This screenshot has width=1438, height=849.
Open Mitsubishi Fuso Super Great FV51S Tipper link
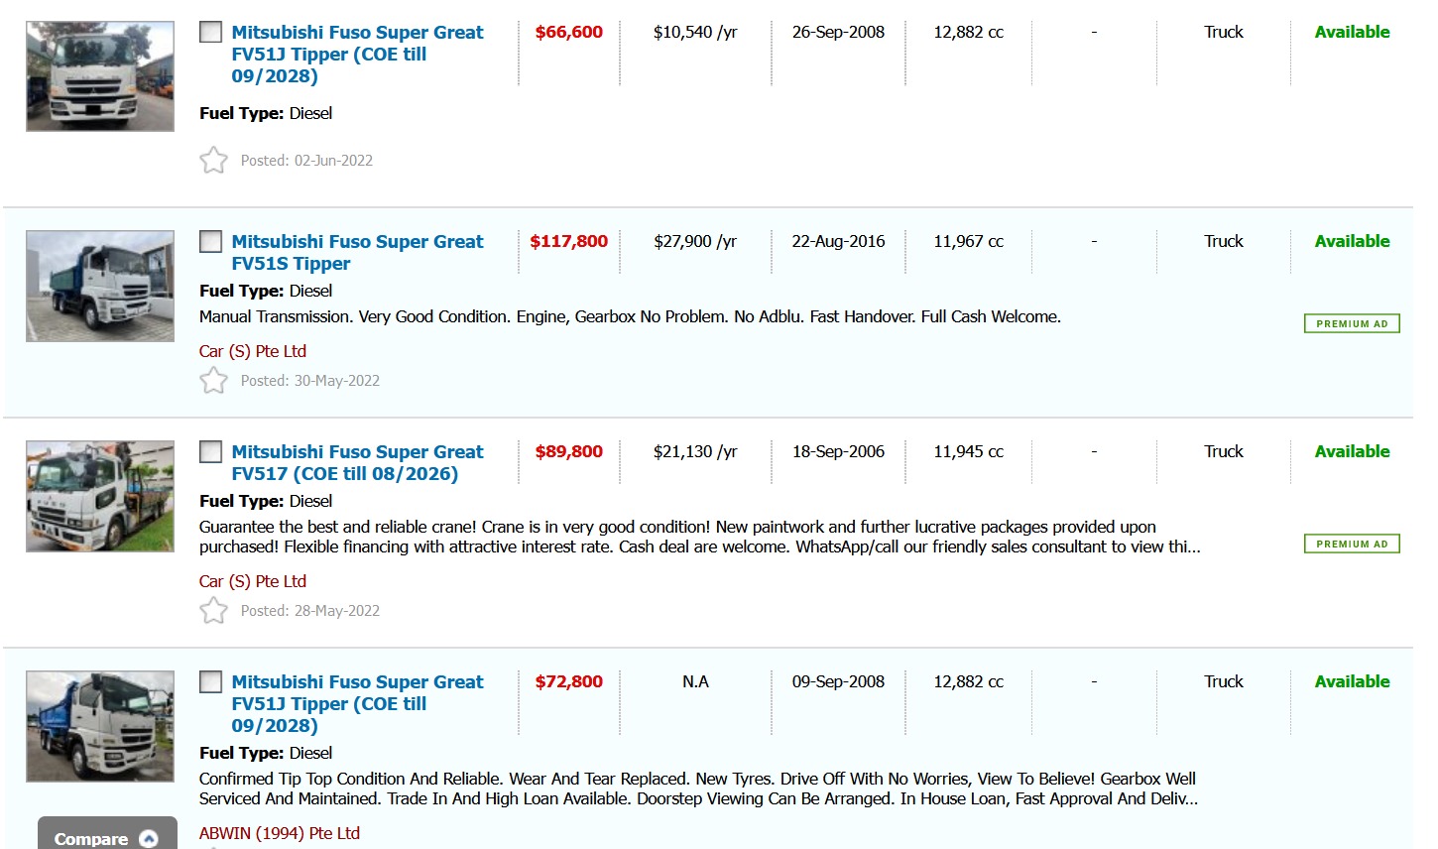click(357, 252)
